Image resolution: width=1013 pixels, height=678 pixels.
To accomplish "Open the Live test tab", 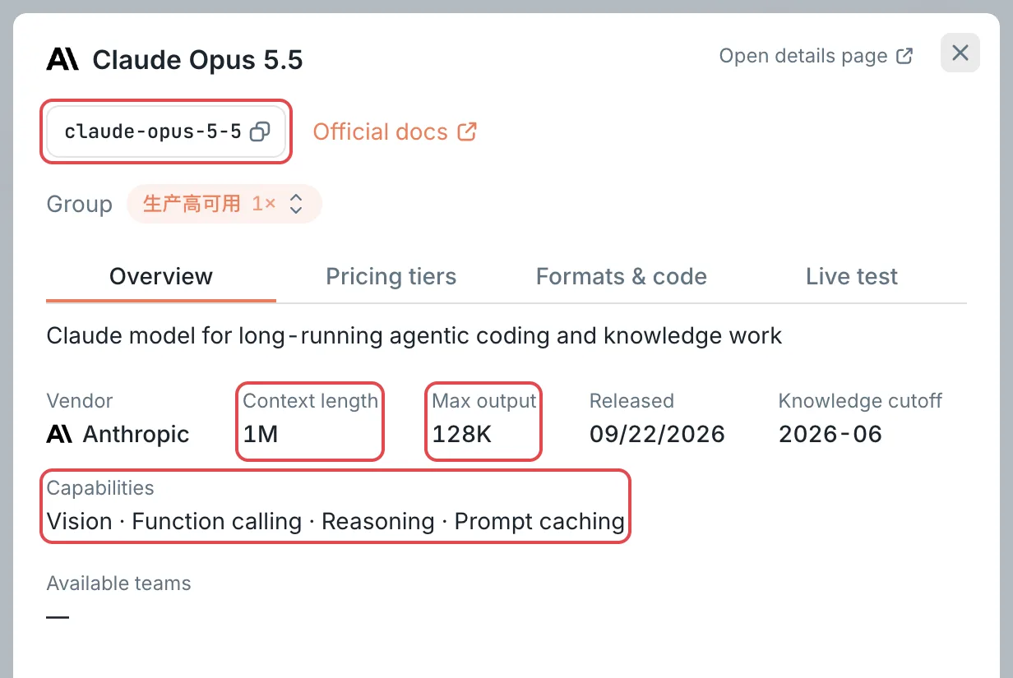I will tap(852, 276).
